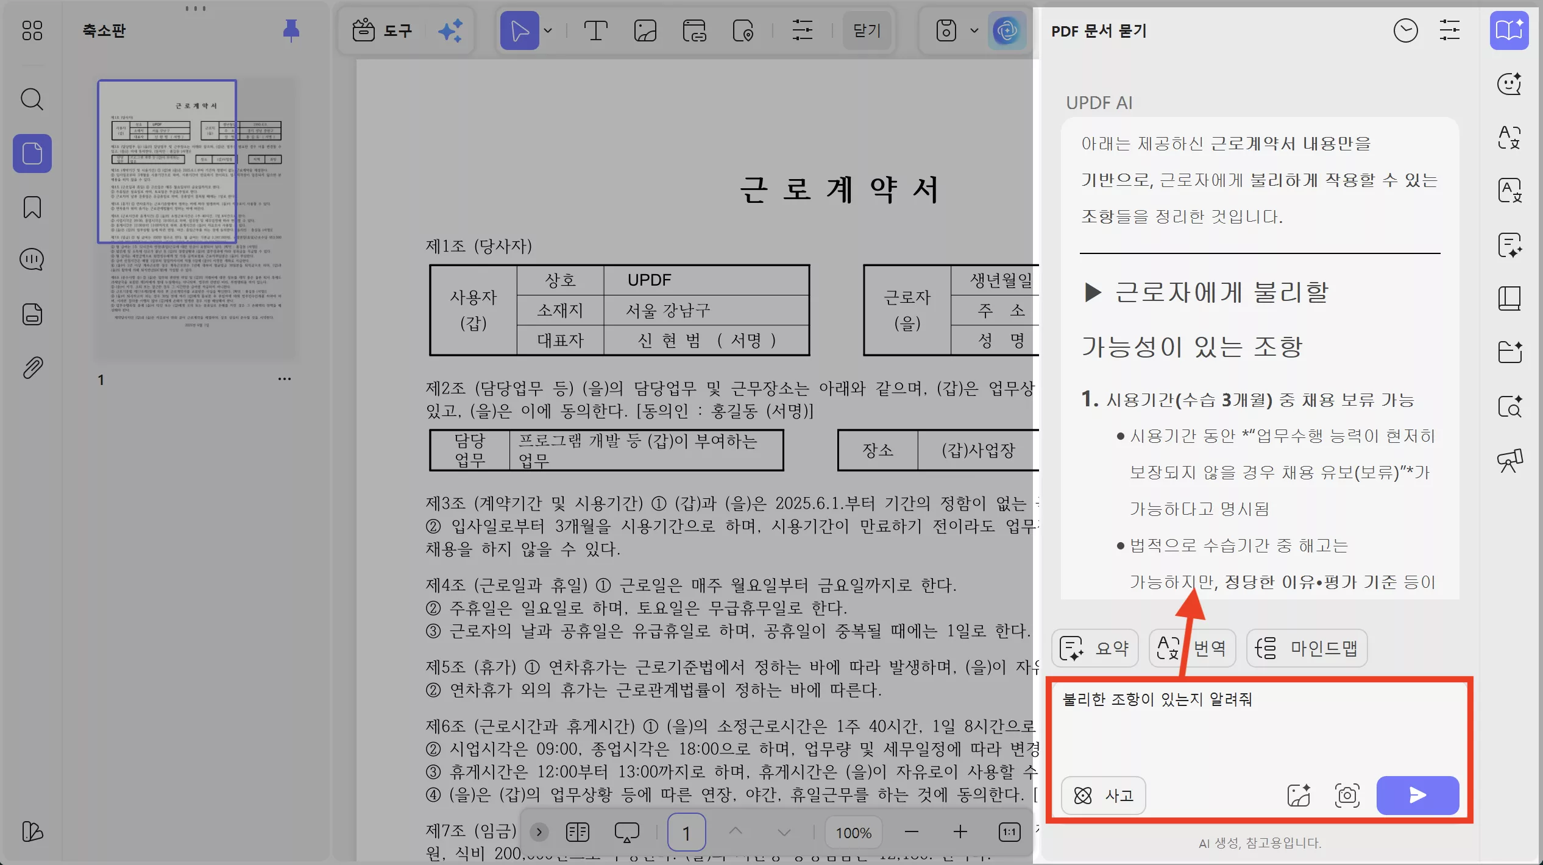Viewport: 1543px width, 865px height.
Task: Open the attachments paperclip in left sidebar
Action: (31, 367)
